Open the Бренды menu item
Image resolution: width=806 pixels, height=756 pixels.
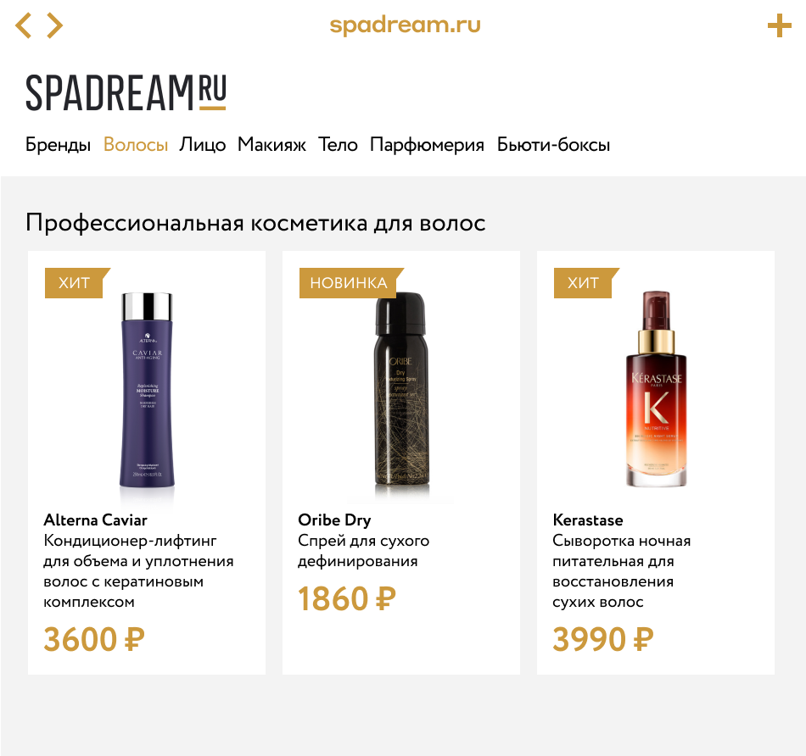58,145
